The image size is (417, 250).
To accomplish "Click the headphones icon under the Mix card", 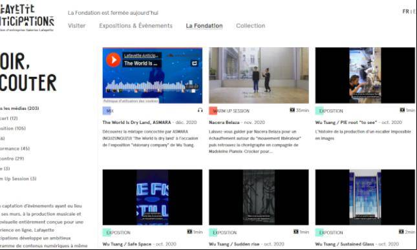I will pyautogui.click(x=200, y=110).
